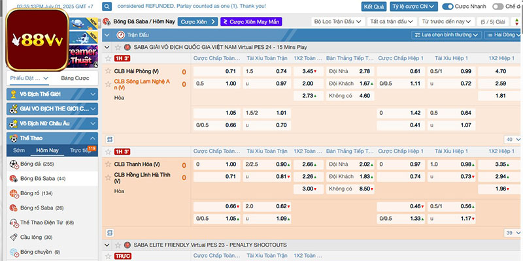This screenshot has height=261, width=523.
Task: Select the Sớm tab under Thể Thao
Action: [x=18, y=150]
